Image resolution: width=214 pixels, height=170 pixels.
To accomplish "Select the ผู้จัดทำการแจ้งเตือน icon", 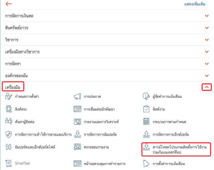I will coord(146,96).
